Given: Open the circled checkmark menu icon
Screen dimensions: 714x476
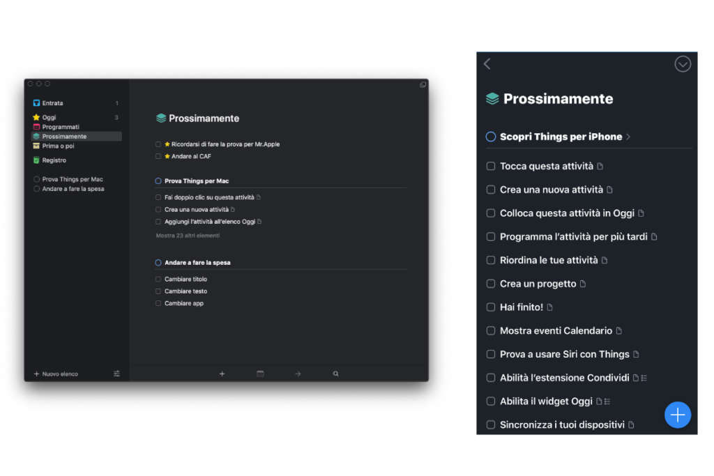Looking at the screenshot, I should pyautogui.click(x=682, y=64).
